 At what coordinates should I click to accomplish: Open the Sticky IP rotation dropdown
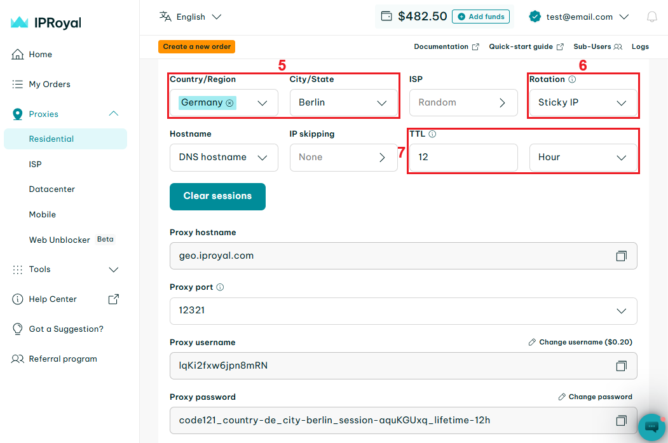point(583,103)
